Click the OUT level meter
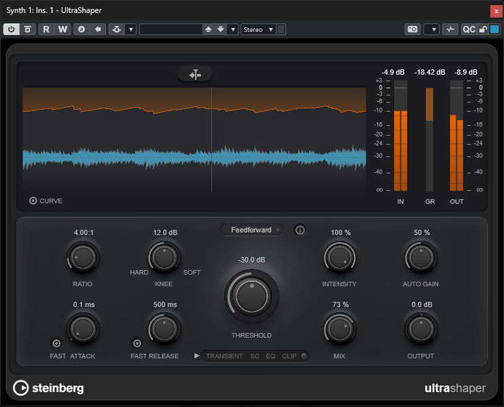The image size is (504, 407). pos(456,136)
